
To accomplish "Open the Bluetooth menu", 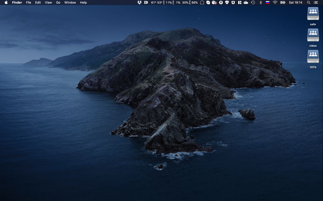I will tap(261, 3).
